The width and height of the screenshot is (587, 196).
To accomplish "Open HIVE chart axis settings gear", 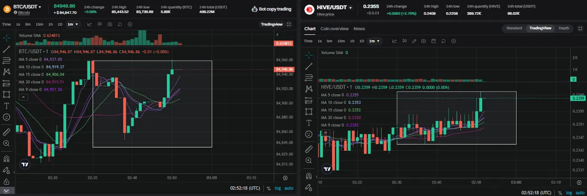I will [x=580, y=182].
